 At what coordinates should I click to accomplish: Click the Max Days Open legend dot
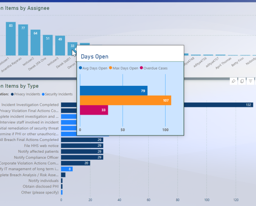111,68
